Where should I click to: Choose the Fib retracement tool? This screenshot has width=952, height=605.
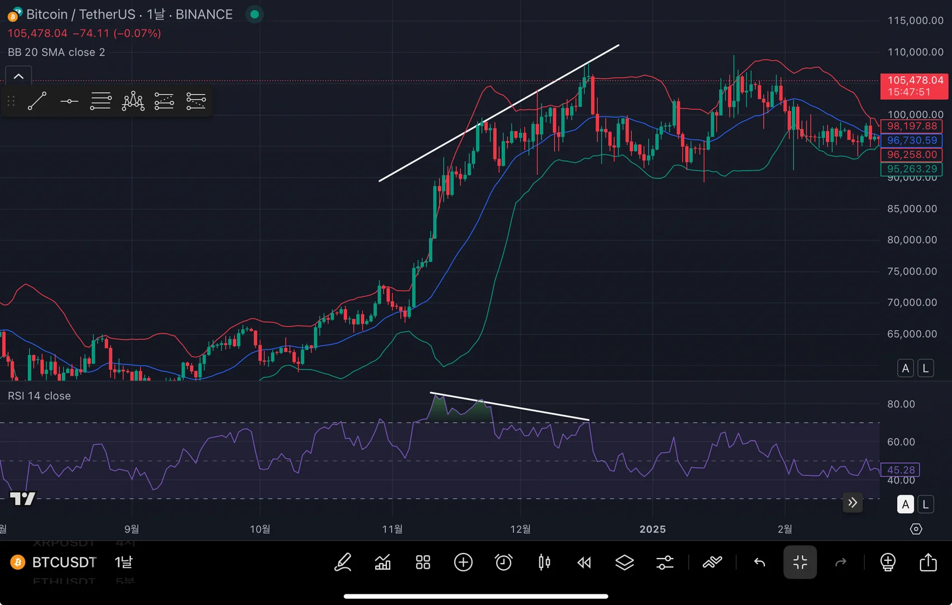tap(101, 101)
